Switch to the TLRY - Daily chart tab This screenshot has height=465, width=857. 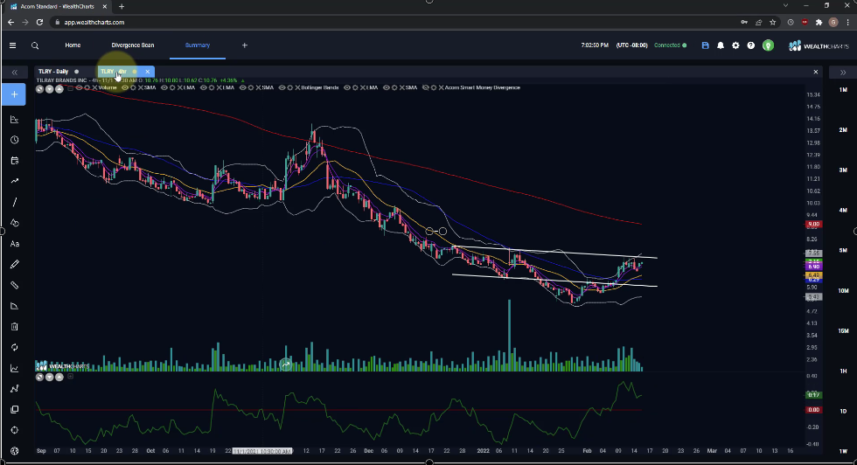53,72
